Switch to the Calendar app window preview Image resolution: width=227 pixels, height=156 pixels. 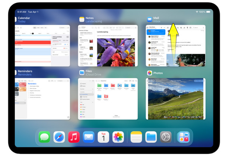(42, 46)
